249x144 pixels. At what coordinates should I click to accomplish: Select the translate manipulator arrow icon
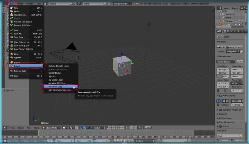tap(84, 128)
